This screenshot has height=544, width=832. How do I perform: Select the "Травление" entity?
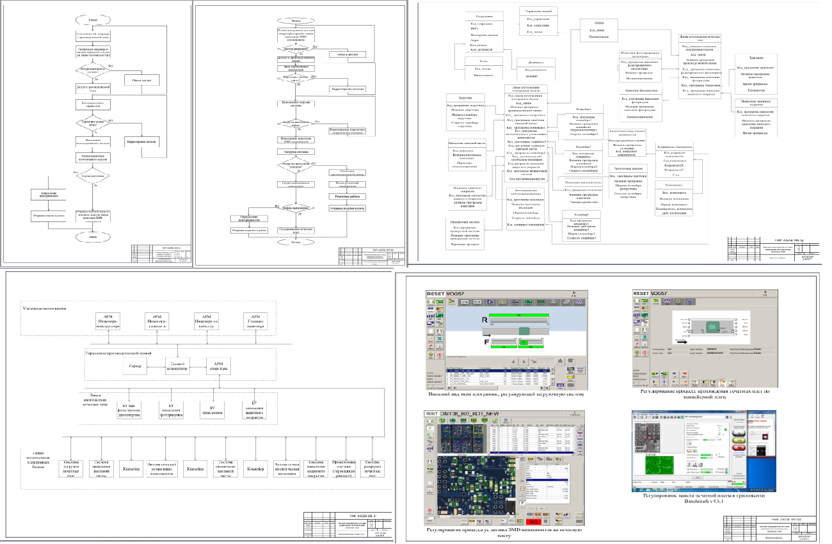pyautogui.click(x=756, y=74)
